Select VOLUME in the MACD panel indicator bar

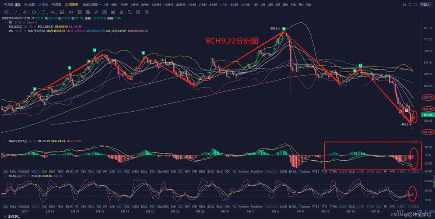pyautogui.click(x=24, y=172)
